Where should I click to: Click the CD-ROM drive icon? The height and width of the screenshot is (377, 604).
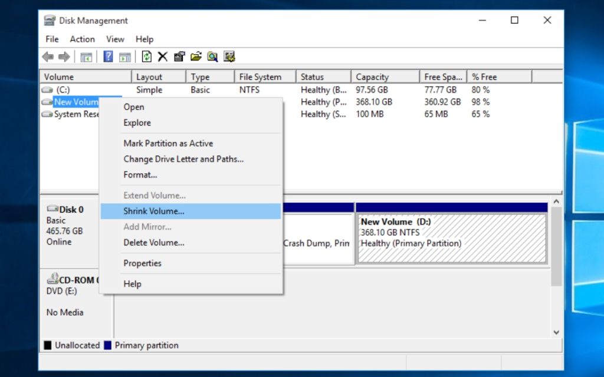click(x=52, y=279)
